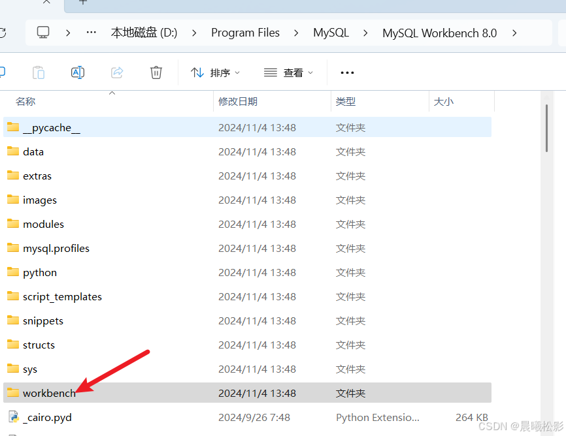Viewport: 566px width, 436px height.
Task: Open the MySQL breadcrumb link
Action: (x=331, y=33)
